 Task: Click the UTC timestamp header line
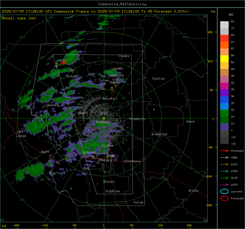[x=95, y=11]
